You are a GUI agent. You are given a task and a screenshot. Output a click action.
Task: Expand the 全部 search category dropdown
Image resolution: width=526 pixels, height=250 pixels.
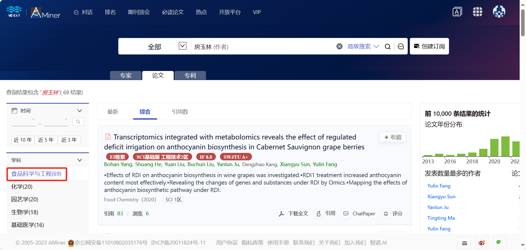point(183,46)
